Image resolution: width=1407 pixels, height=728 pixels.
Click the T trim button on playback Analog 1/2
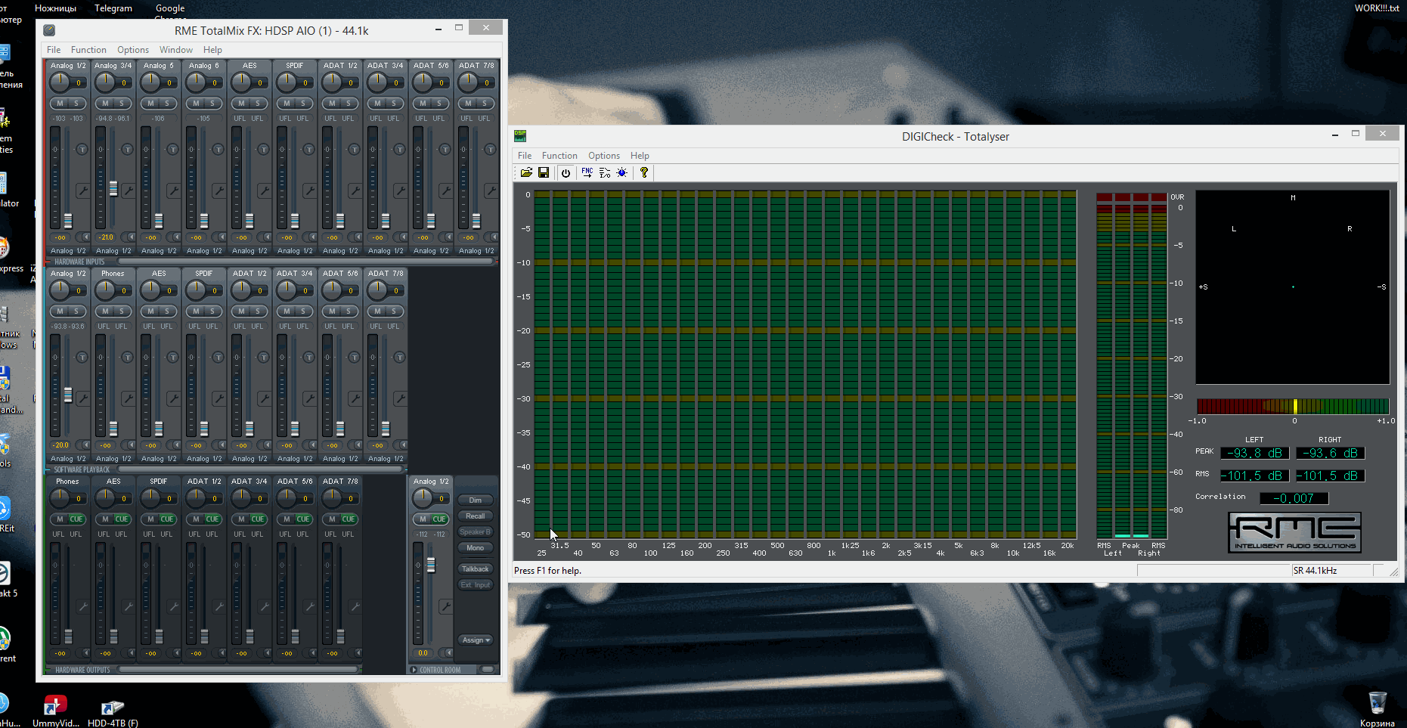tap(82, 357)
